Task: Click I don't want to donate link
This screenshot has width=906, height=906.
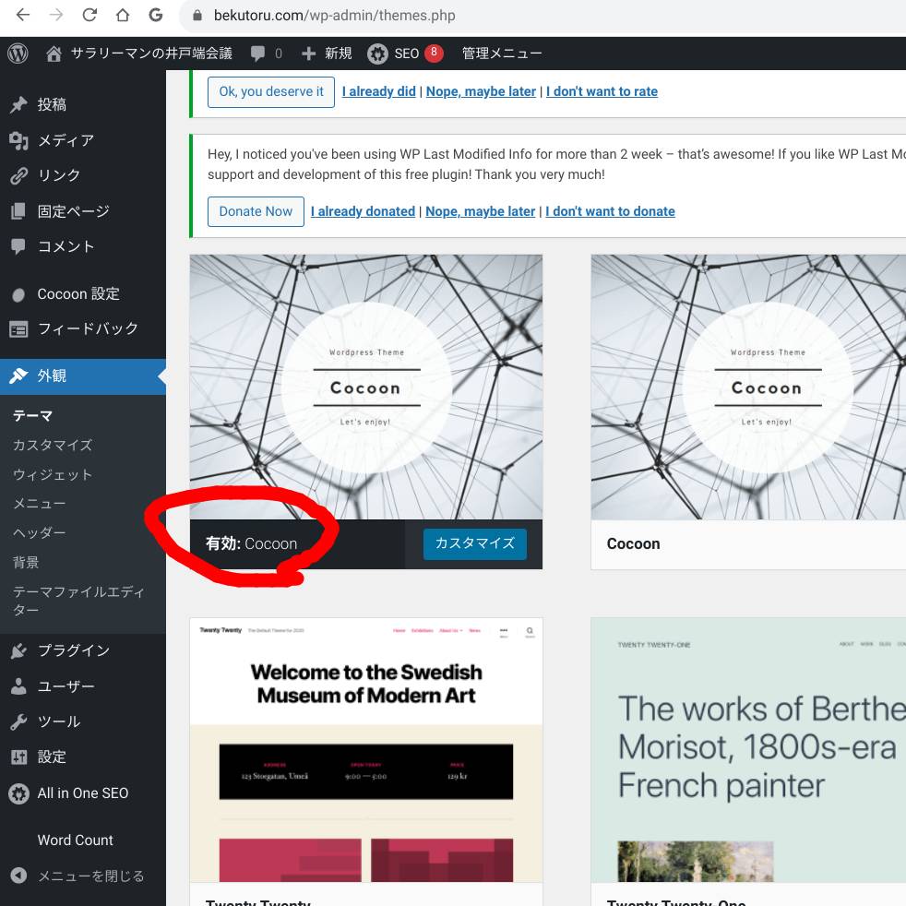Action: [610, 211]
